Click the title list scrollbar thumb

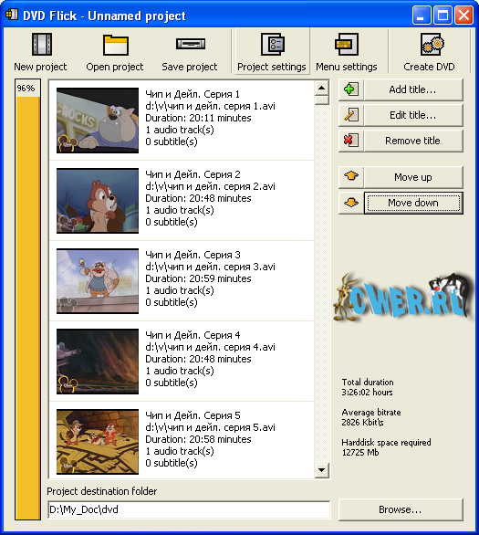point(321,100)
